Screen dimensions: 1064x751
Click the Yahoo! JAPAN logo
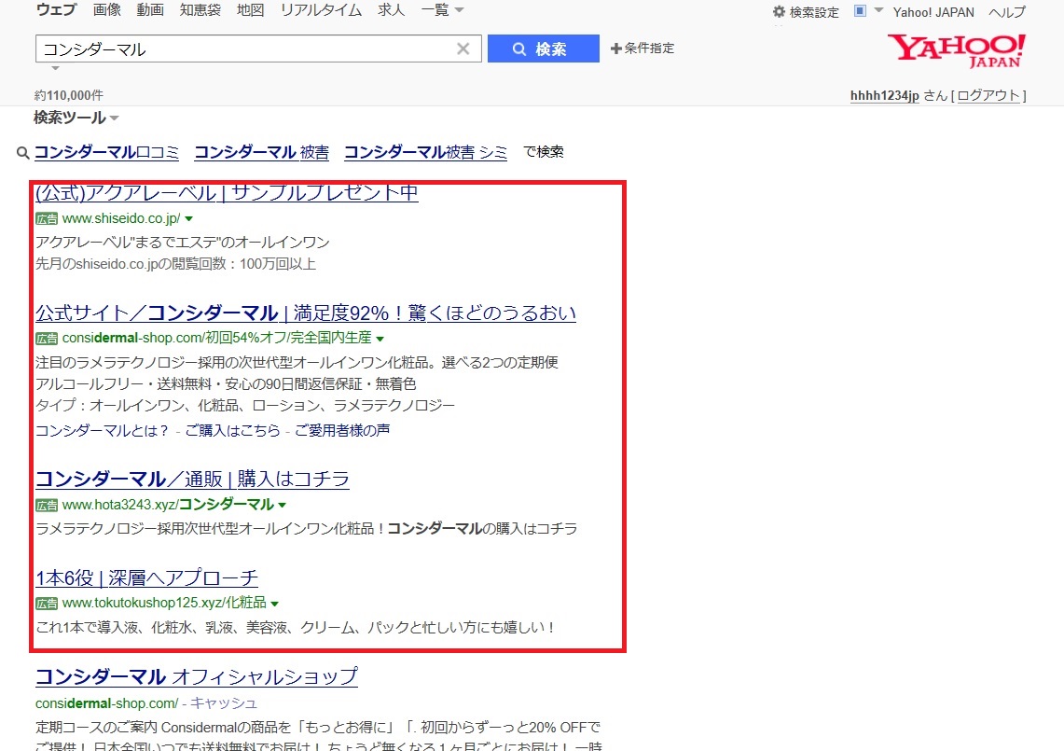956,49
